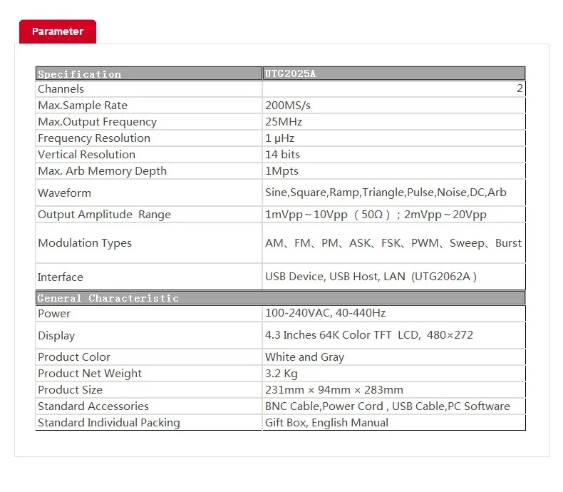Click the 1mVpp~10Vpp amplitude value
563x492 pixels.
click(x=376, y=215)
